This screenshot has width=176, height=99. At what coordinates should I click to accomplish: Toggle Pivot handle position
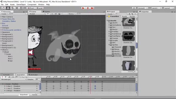pos(31,8)
